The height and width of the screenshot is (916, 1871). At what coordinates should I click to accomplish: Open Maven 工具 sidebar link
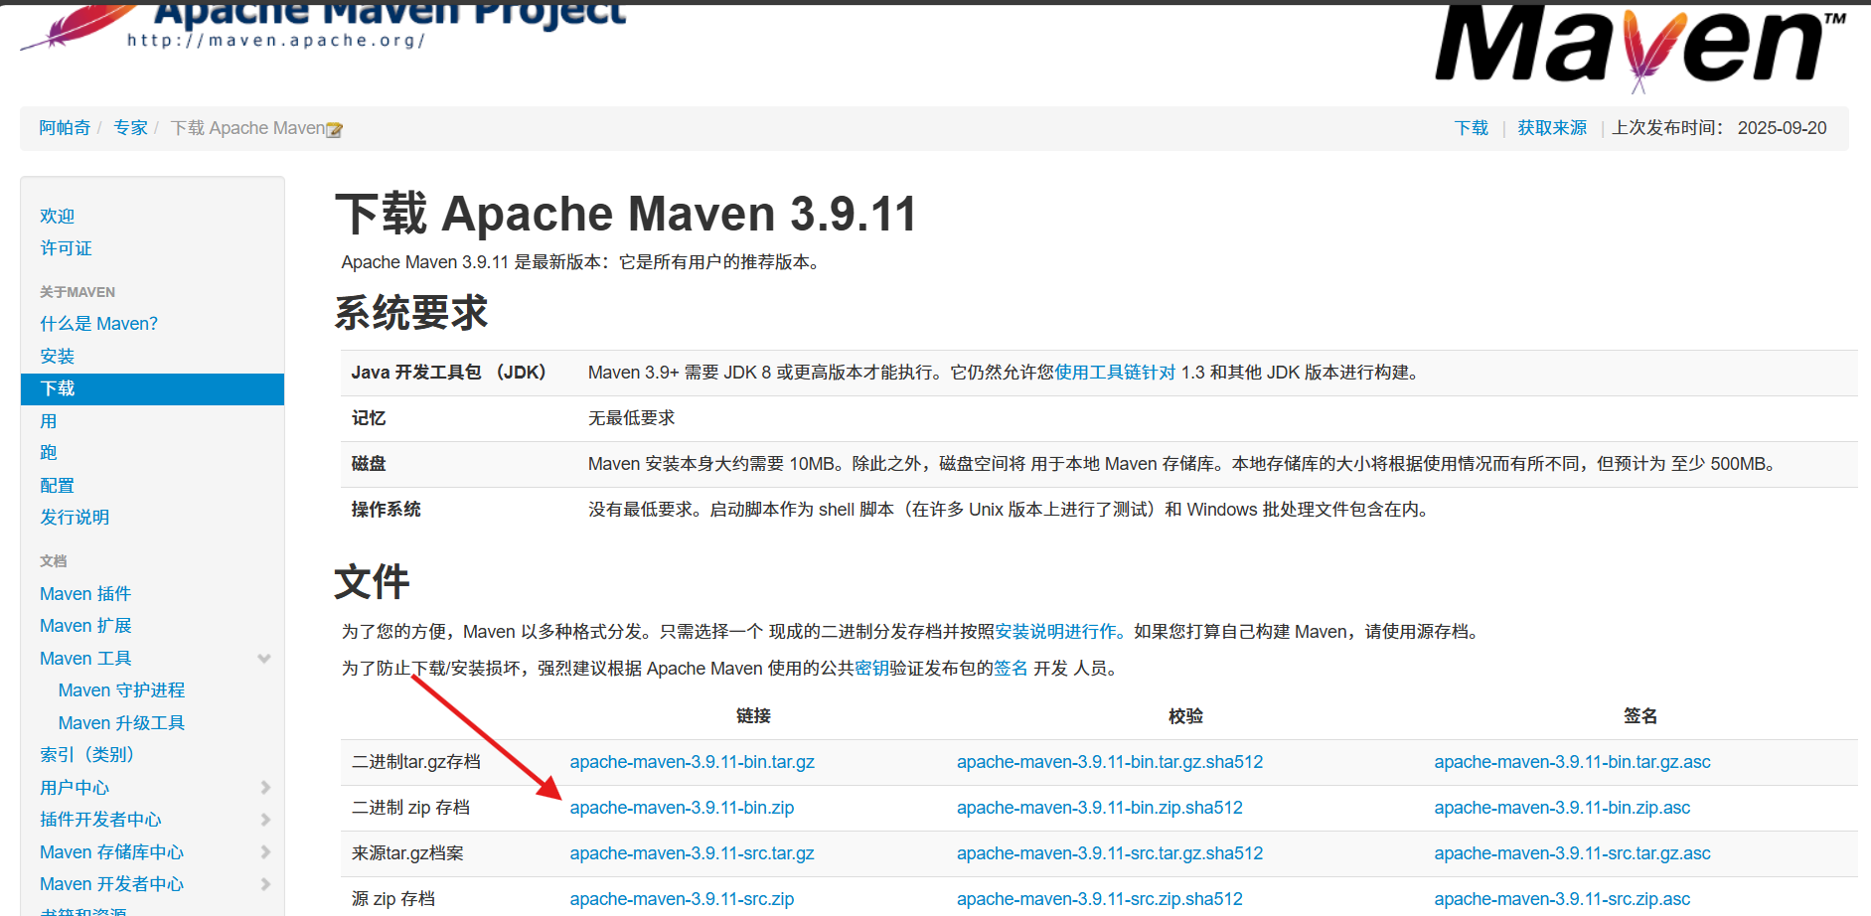tap(85, 659)
